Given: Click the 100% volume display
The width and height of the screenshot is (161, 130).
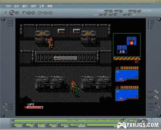Looking at the screenshot, I should 133,120.
